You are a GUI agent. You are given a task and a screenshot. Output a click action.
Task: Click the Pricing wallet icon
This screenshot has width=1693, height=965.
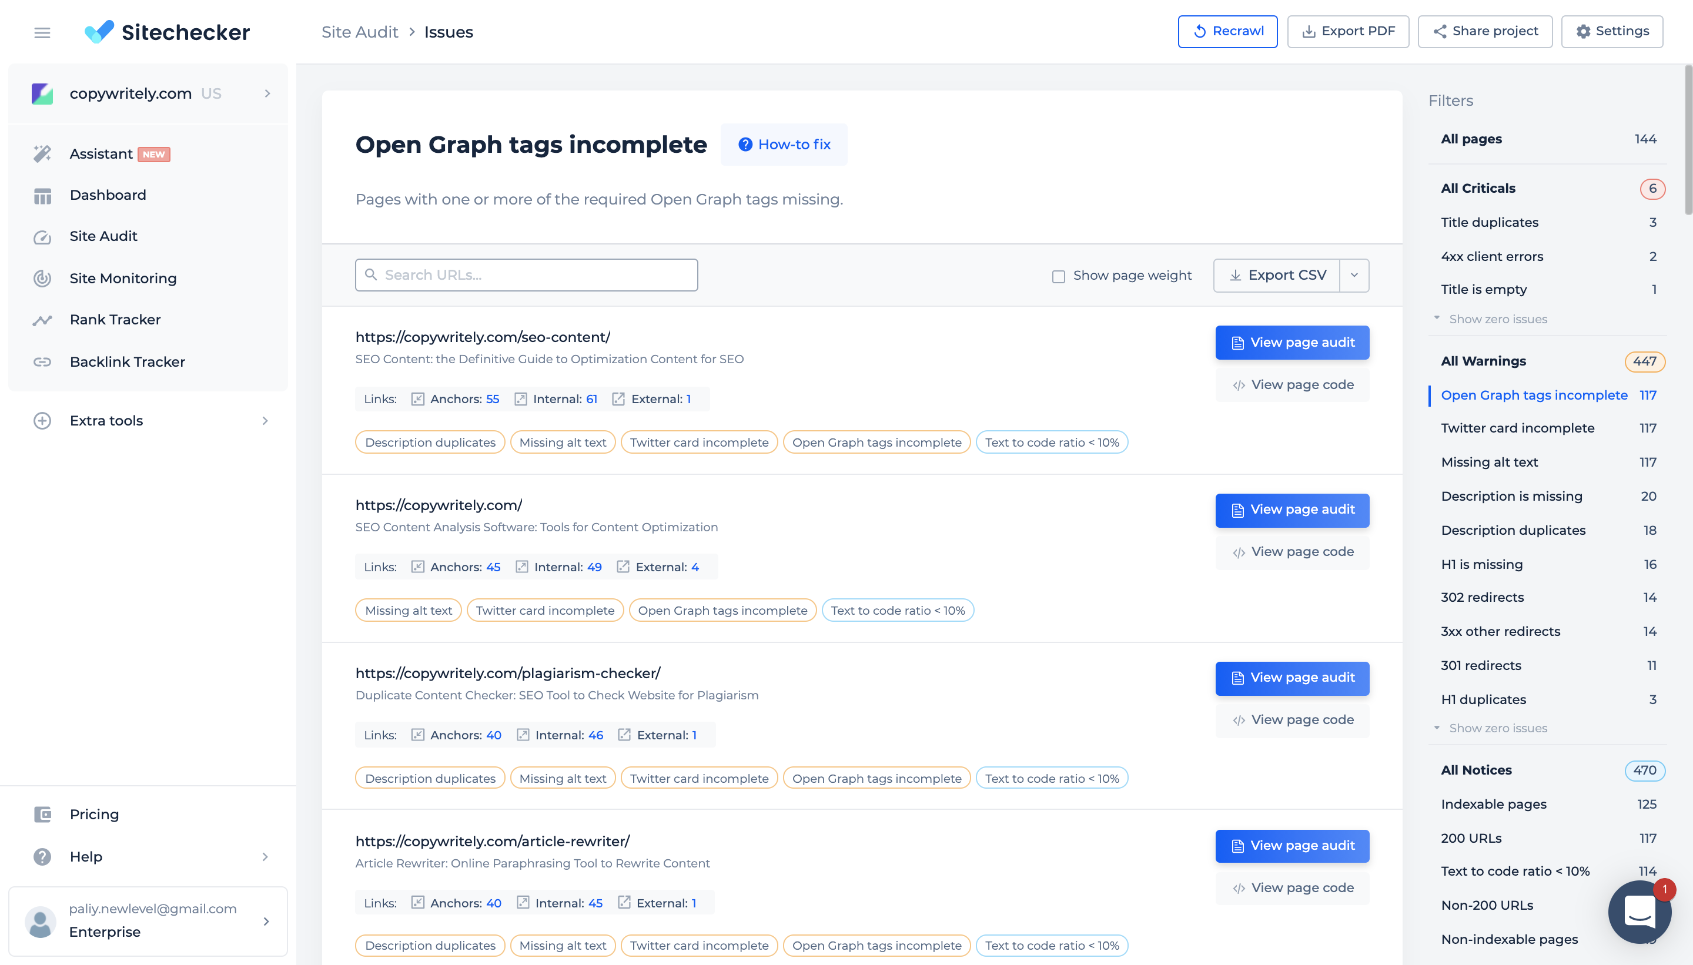tap(42, 814)
